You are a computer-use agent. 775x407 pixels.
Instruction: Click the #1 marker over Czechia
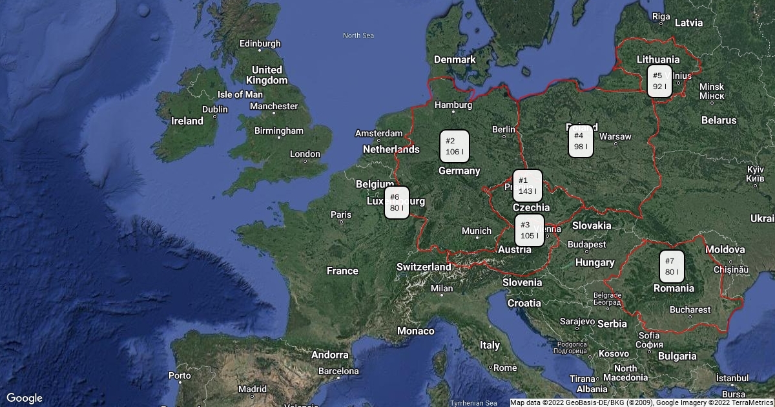[527, 186]
